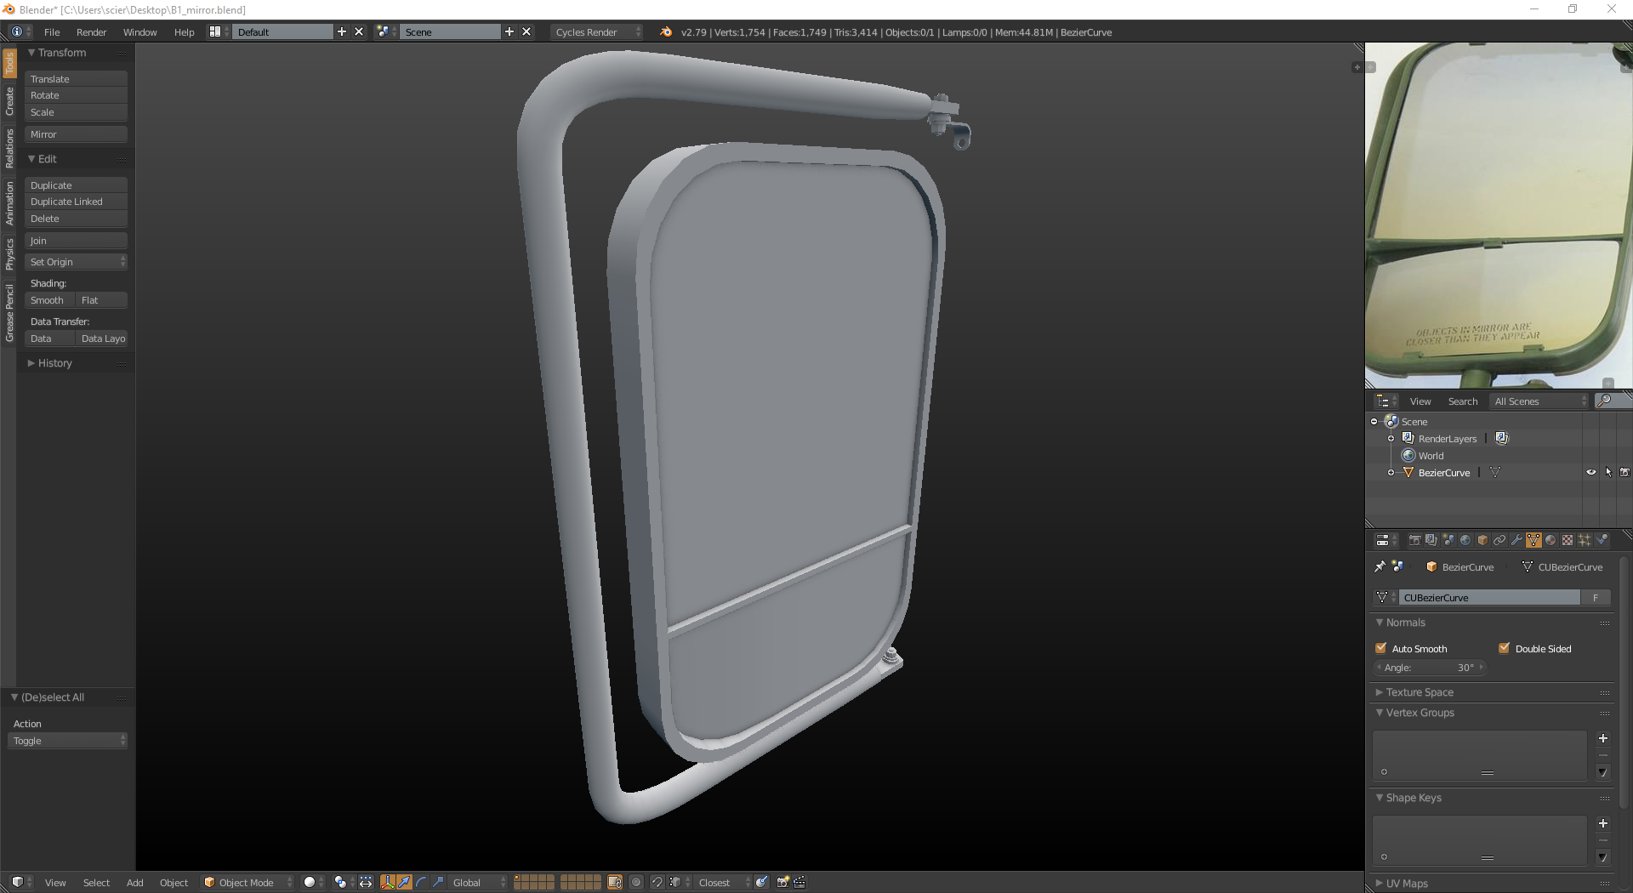Toggle lock camera and layers button
This screenshot has height=893, width=1633.
pos(615,882)
